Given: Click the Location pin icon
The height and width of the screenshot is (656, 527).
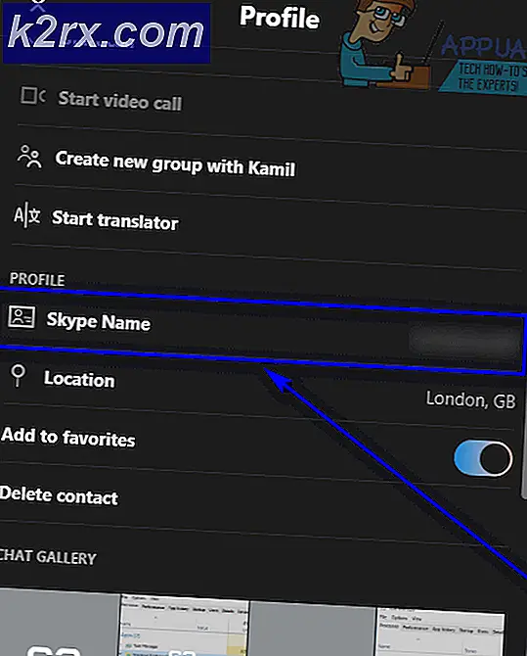Looking at the screenshot, I should click(18, 375).
